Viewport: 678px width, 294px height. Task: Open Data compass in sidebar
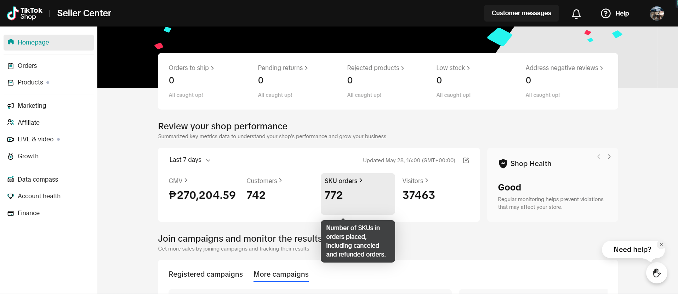[38, 180]
